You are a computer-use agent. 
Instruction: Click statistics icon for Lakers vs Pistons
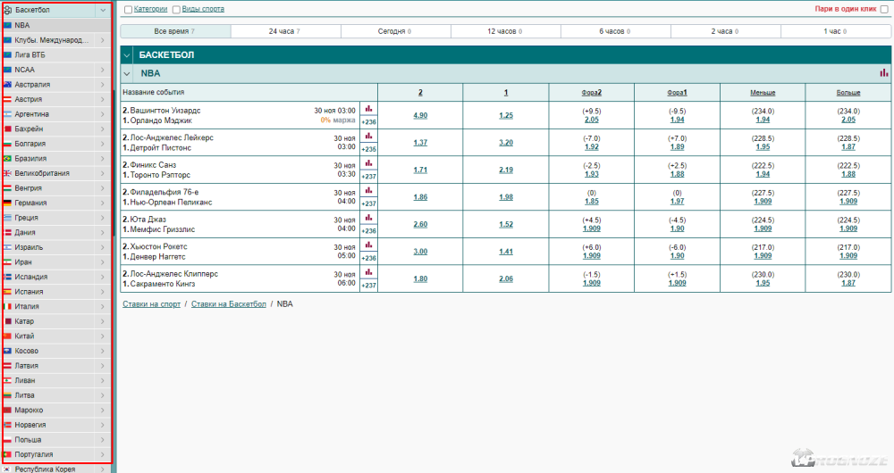[368, 137]
